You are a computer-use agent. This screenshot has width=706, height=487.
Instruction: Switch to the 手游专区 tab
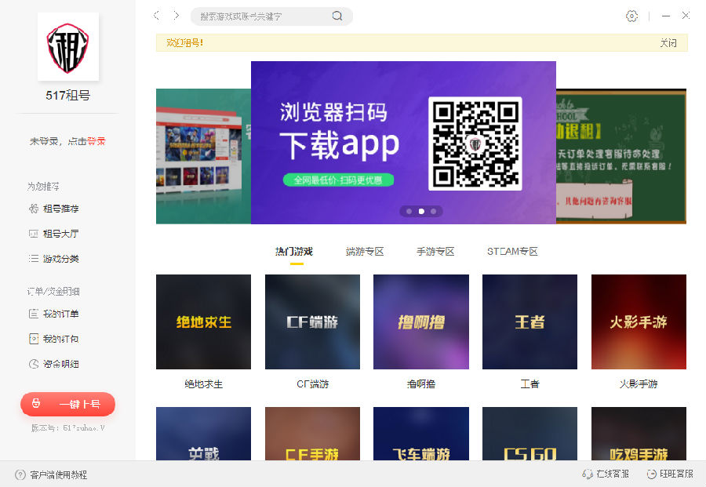tap(435, 251)
